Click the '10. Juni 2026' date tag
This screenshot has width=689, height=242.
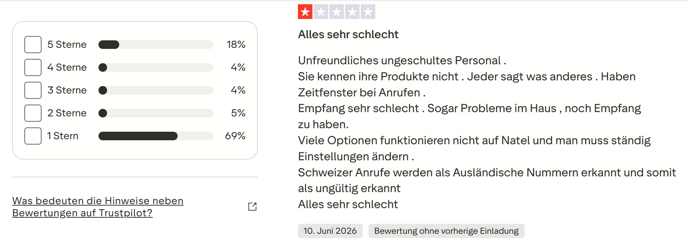click(330, 231)
